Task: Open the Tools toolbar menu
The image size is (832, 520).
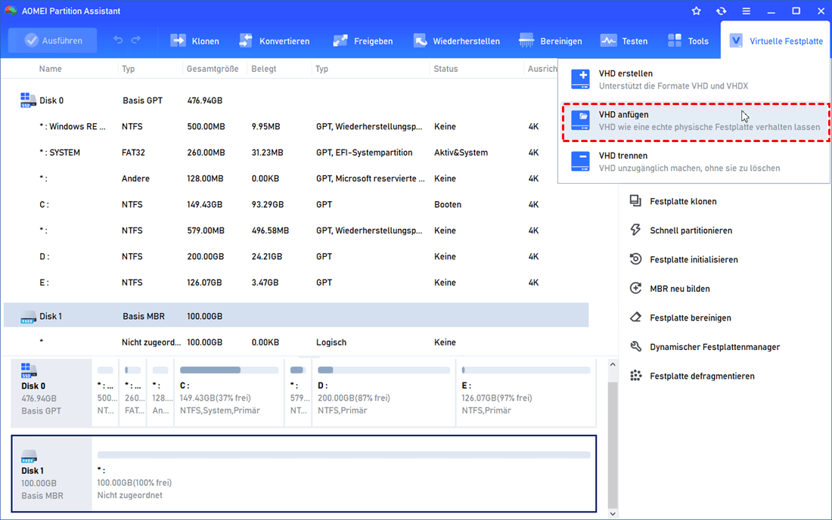Action: 688,41
